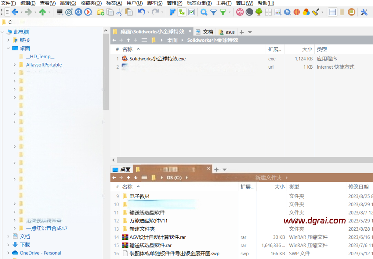Click the green Up folder arrow
Screen dimensions: 373x259
pos(42,12)
